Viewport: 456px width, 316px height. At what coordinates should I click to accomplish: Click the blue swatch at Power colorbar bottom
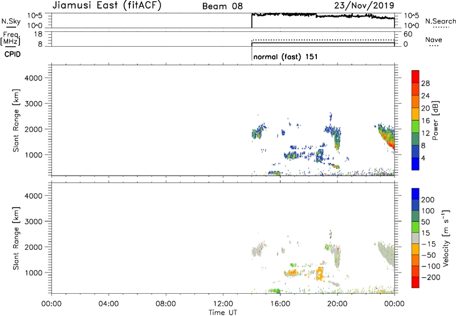click(416, 164)
